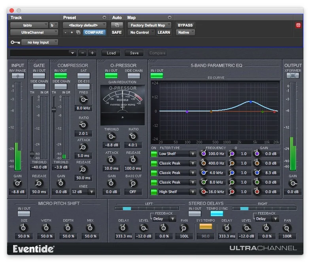
Task: Open the Knee 12 dB dropdown
Action: [91, 192]
